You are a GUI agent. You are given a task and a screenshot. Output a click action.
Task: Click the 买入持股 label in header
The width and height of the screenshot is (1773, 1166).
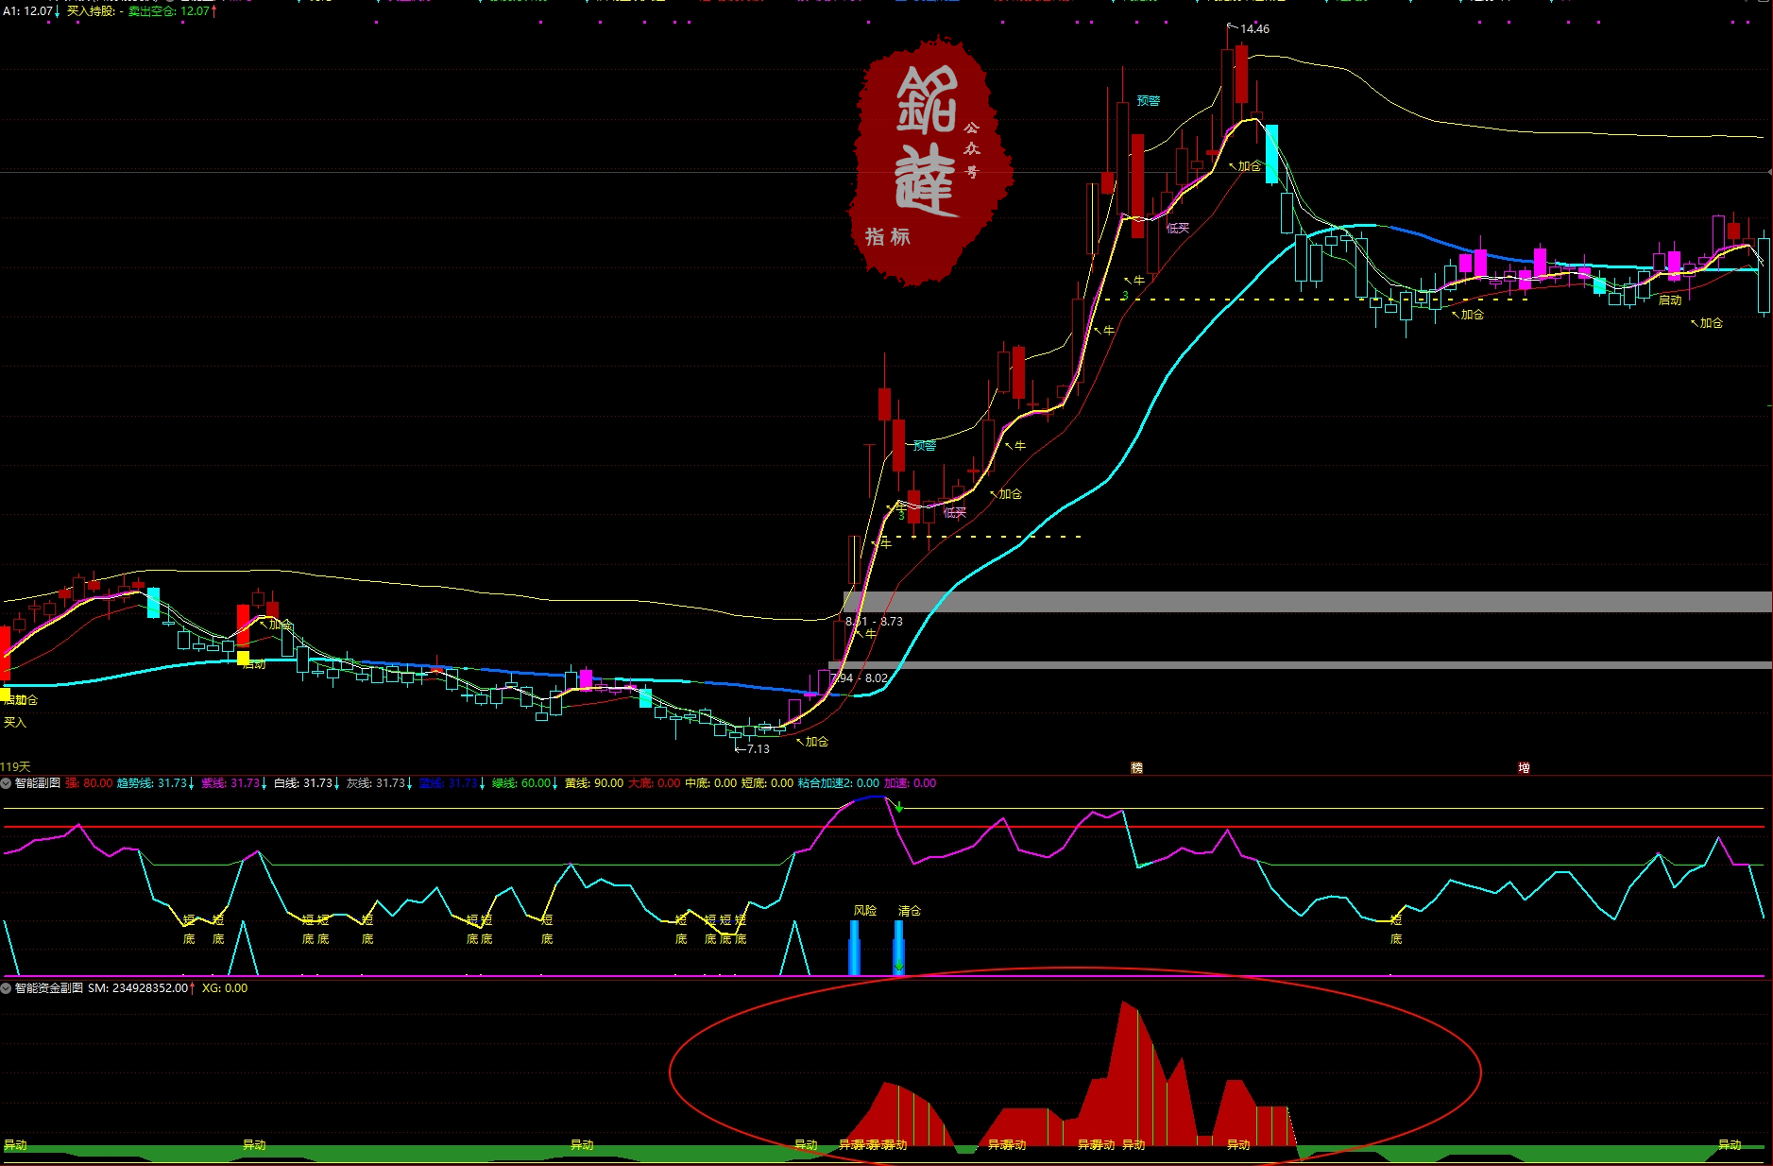[x=94, y=11]
